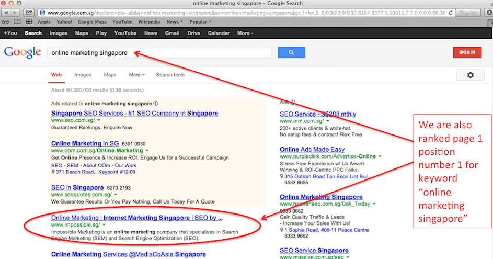Screen dimensions: 493x259
Task: Open Online Ads Made Easy ad
Action: coord(312,150)
